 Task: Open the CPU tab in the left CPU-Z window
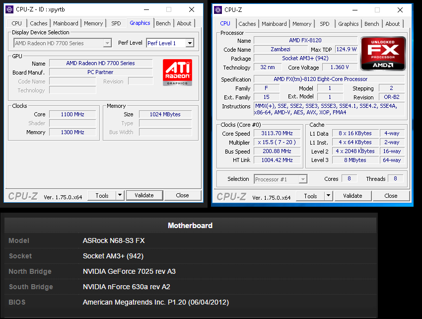[17, 23]
